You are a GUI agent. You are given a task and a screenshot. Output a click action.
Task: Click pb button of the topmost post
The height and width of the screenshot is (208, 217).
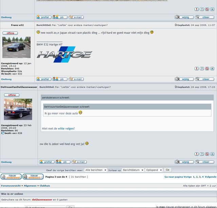(60, 17)
